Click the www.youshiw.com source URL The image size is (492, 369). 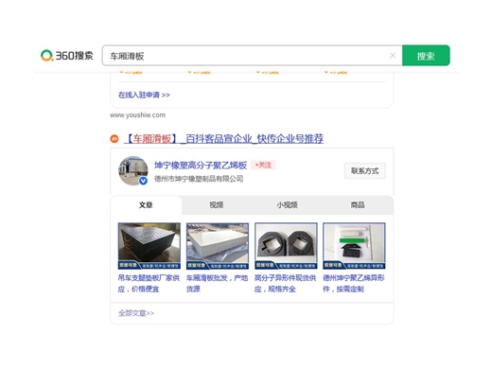point(137,115)
